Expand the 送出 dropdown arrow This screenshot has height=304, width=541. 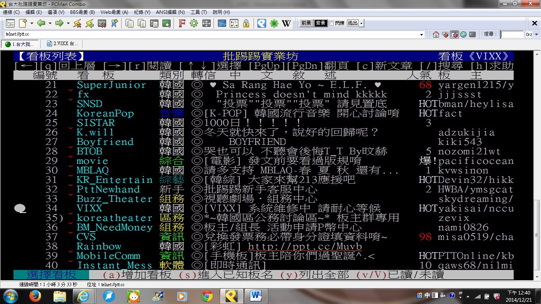tap(361, 23)
